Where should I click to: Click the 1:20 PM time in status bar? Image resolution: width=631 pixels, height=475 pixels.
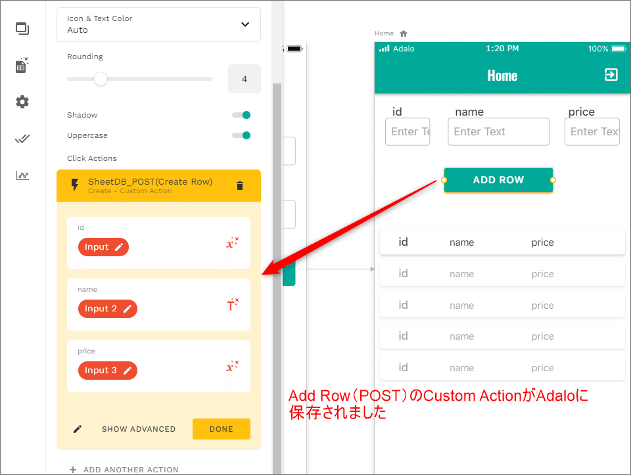(502, 49)
